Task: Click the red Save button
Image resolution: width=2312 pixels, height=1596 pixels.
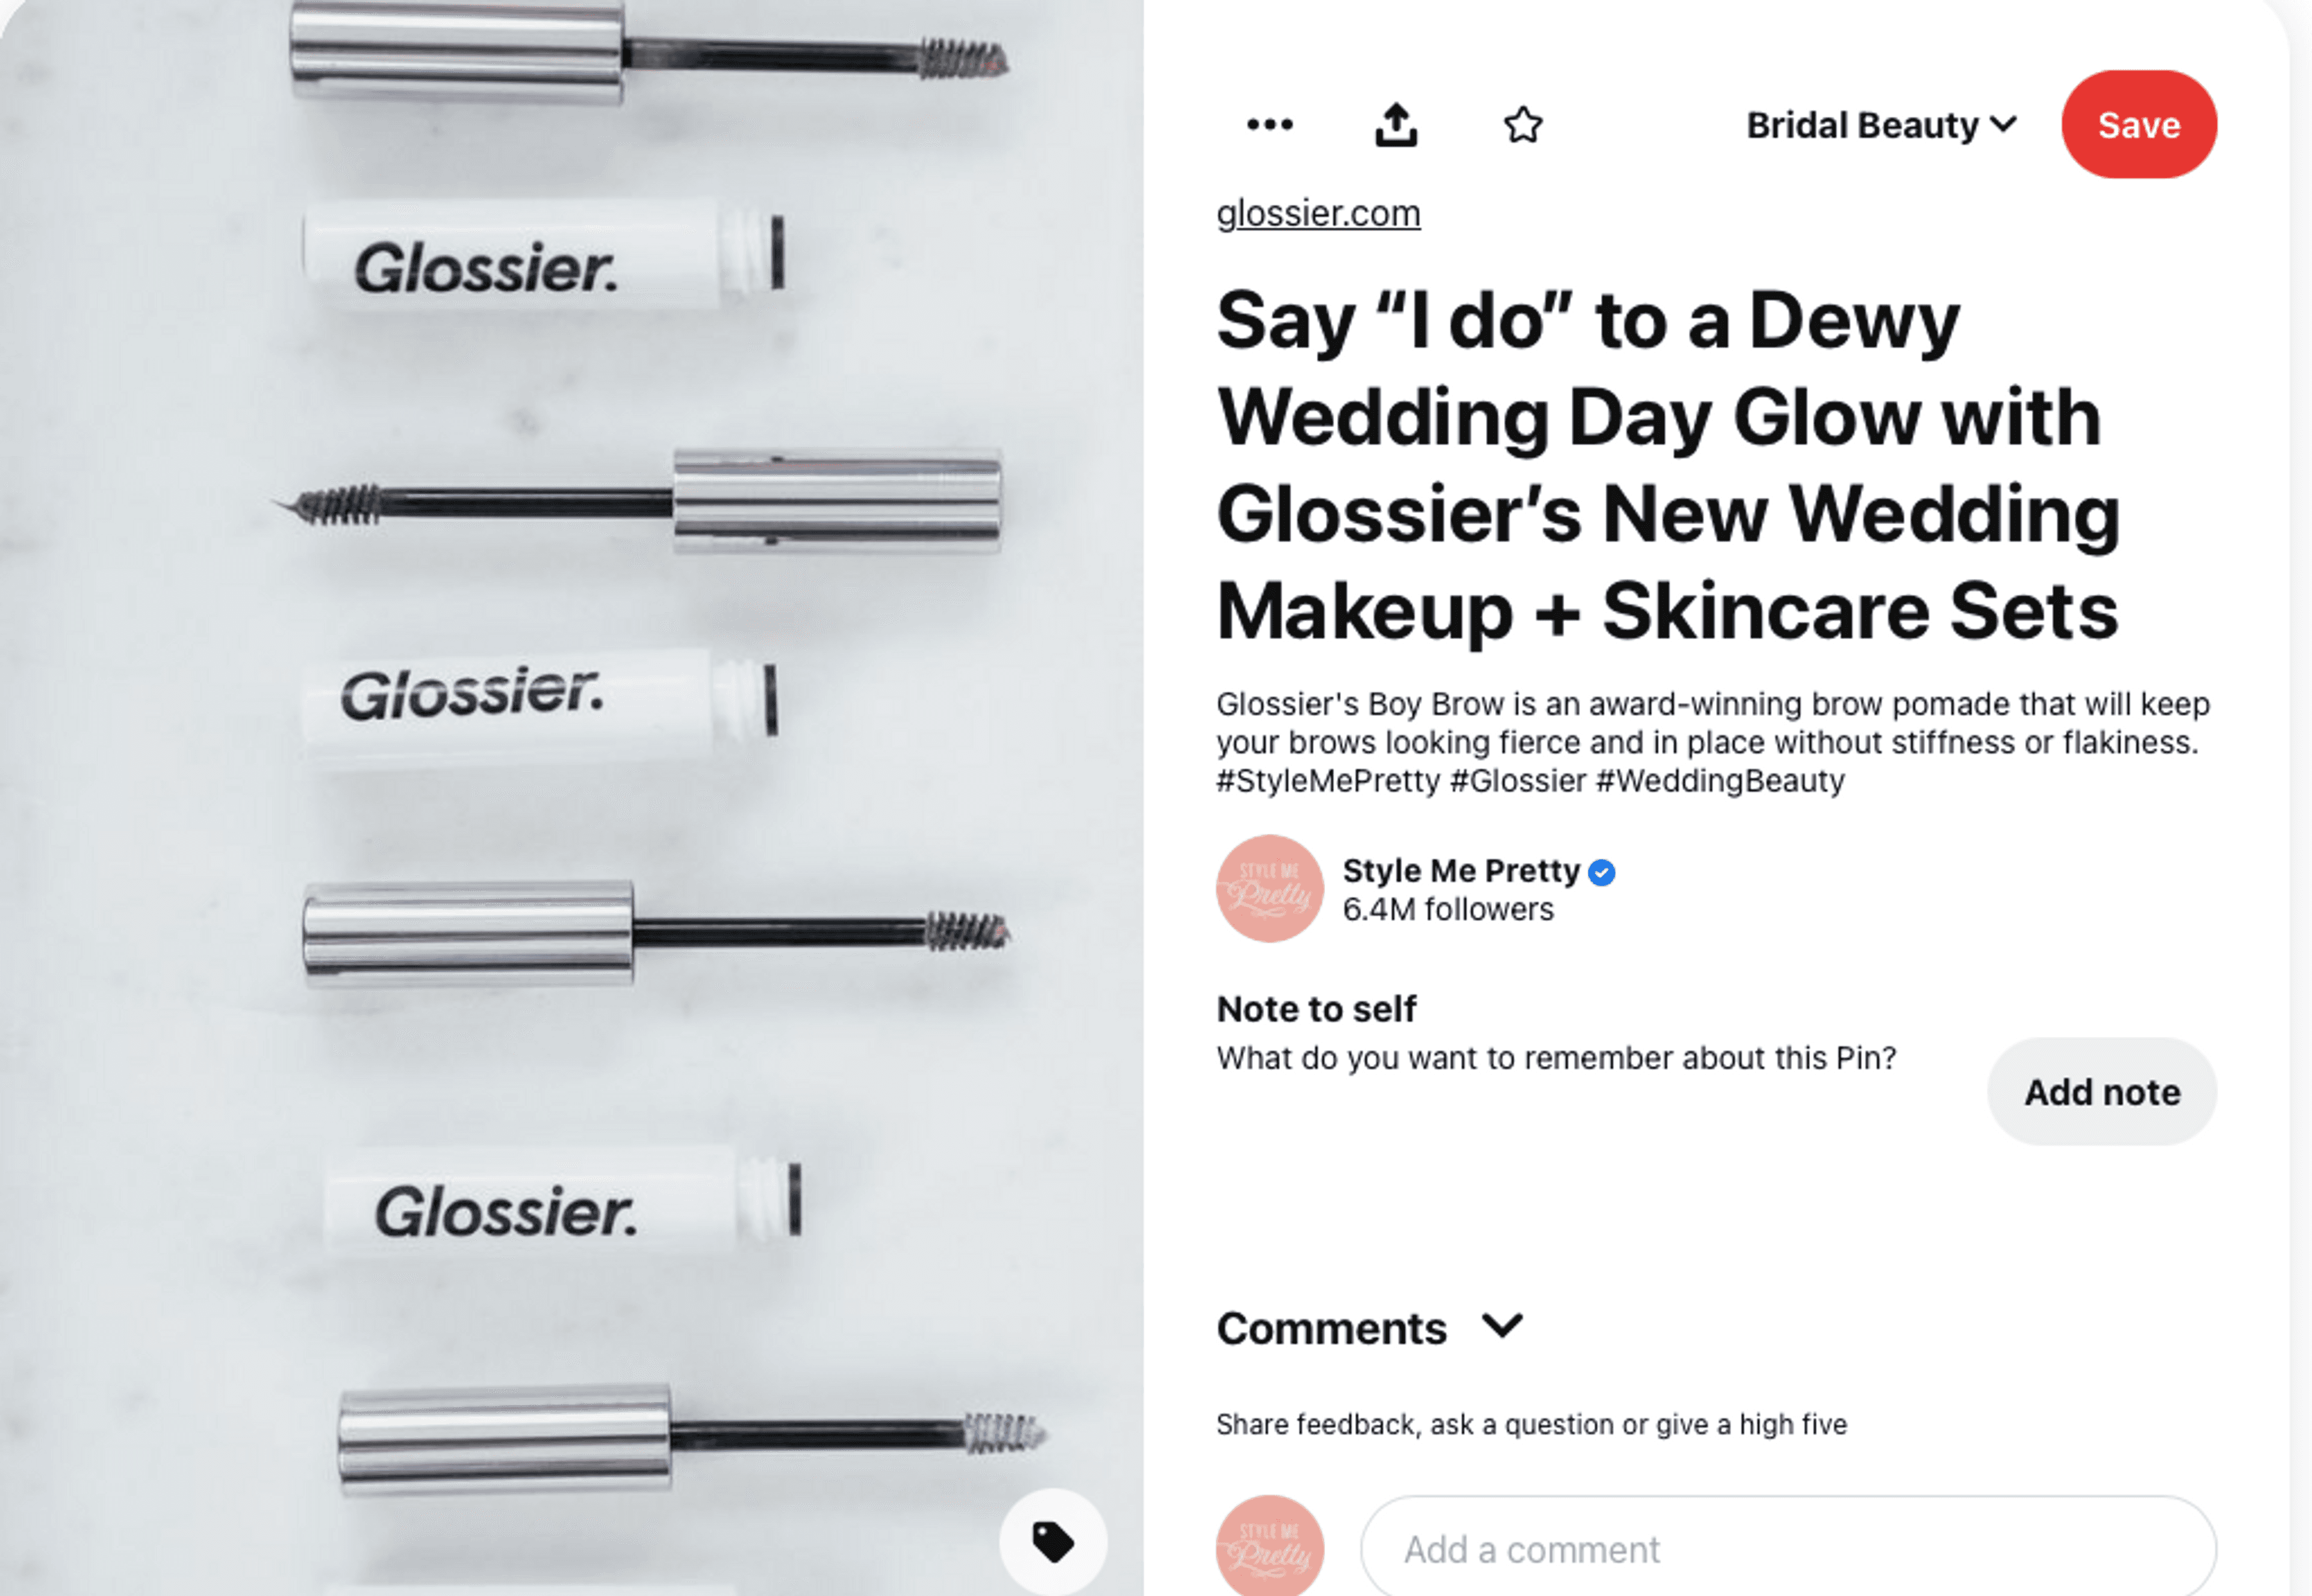Action: point(2138,125)
